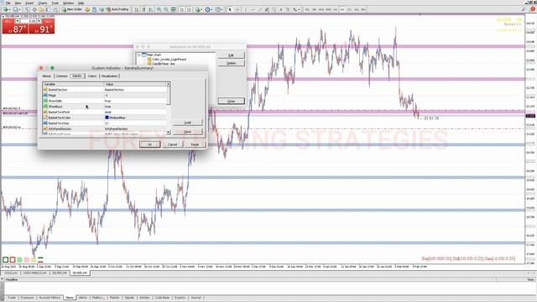Toggle chart auto scroll icon
The image size is (537, 302).
[182, 9]
